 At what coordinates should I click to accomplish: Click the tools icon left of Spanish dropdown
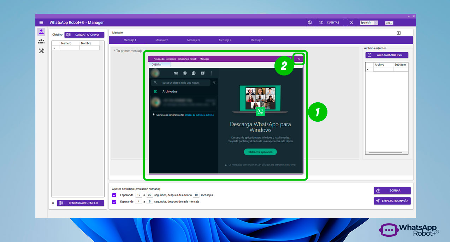[x=351, y=23]
